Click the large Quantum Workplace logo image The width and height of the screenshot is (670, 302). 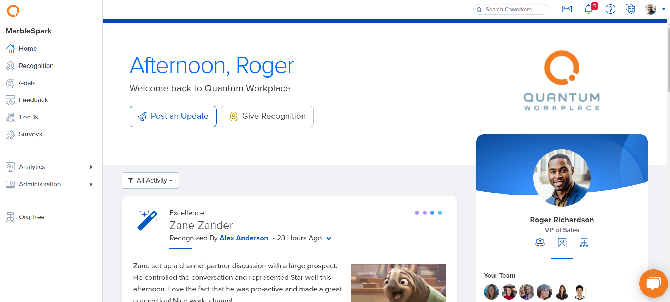[x=562, y=81]
